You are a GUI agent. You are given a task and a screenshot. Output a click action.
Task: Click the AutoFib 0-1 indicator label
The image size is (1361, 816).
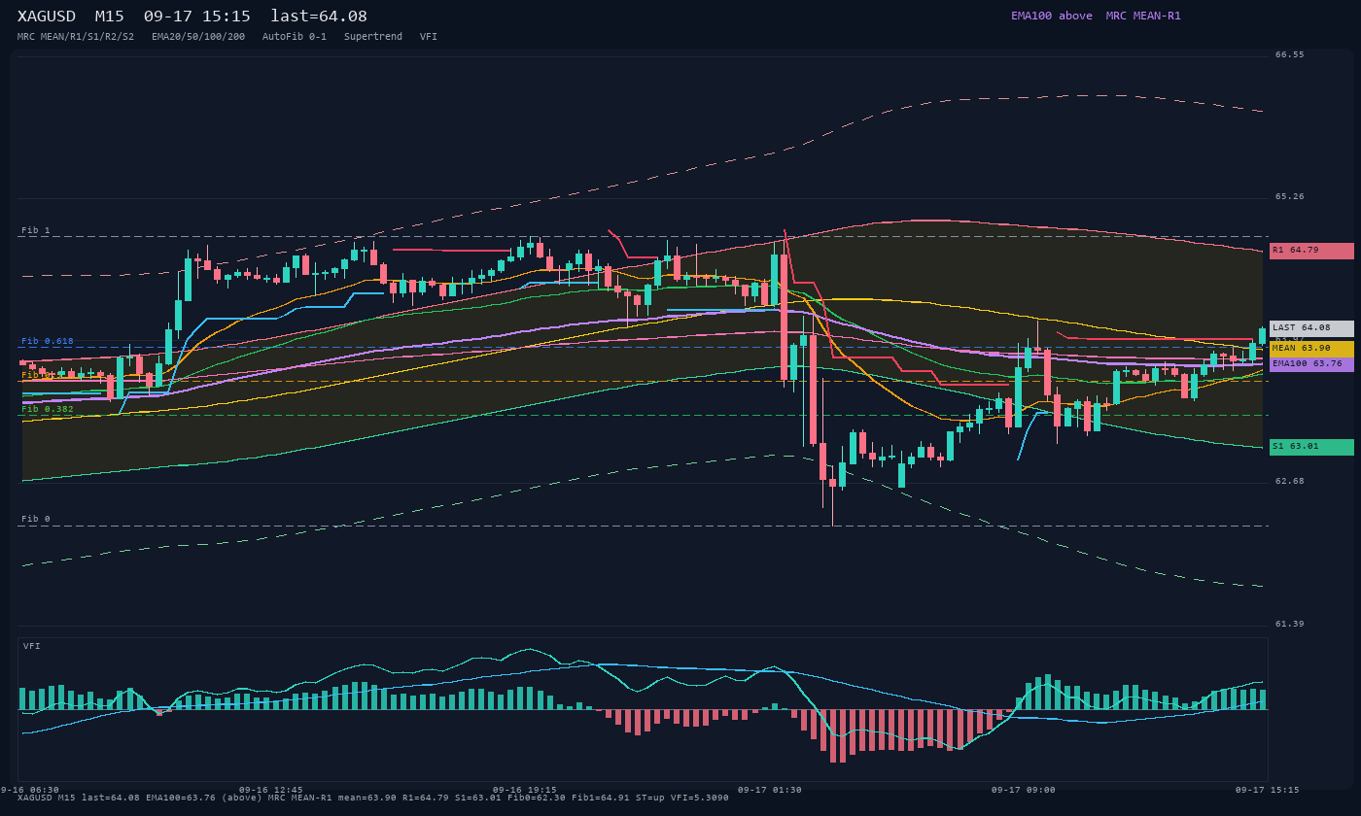[x=295, y=37]
